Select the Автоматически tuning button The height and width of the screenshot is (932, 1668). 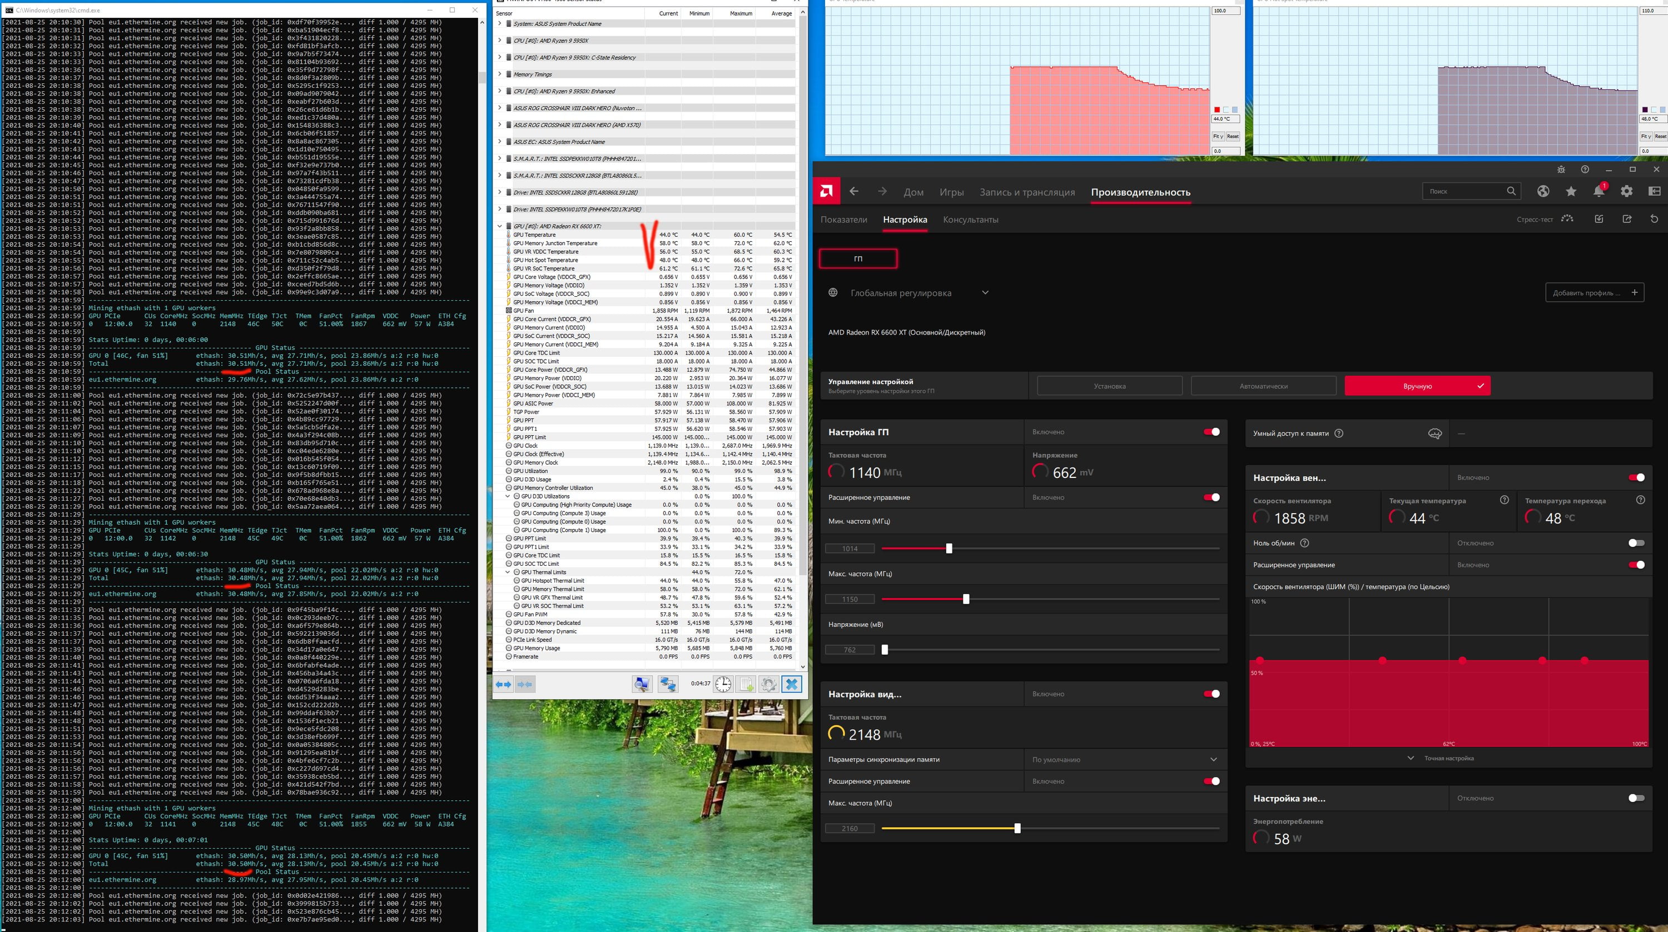(x=1263, y=386)
